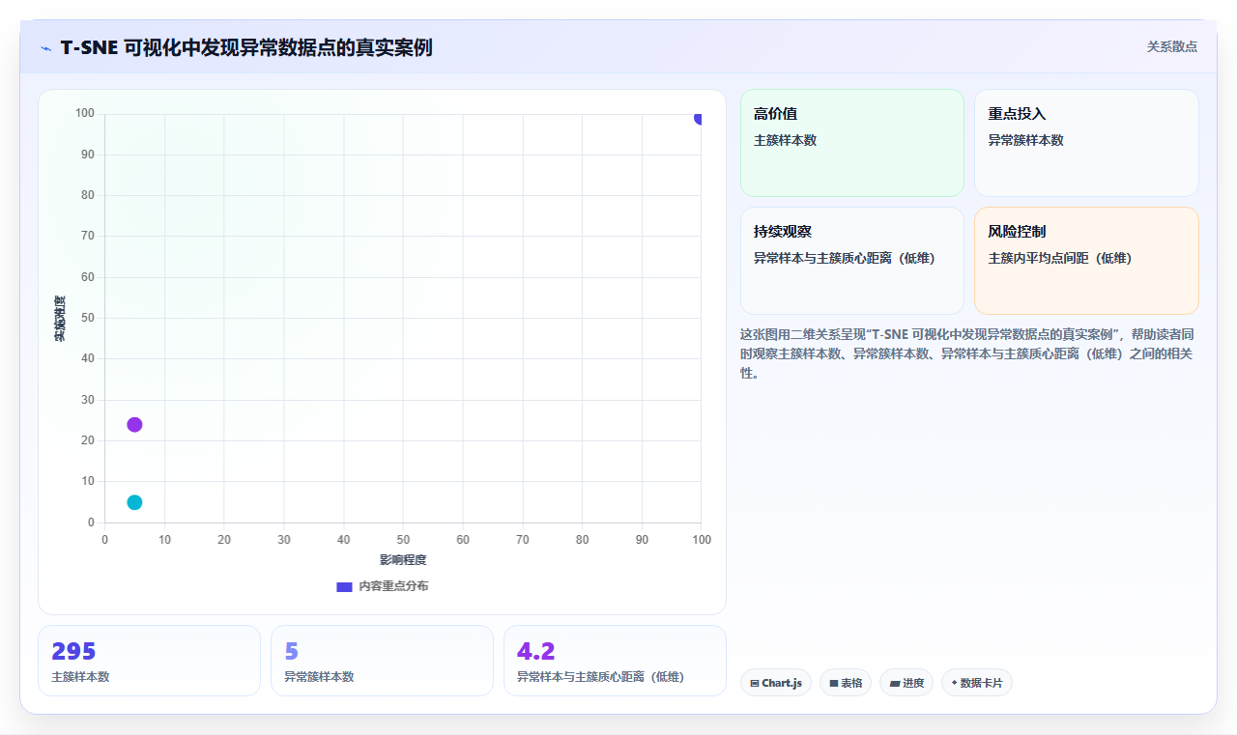Click the 4.2 distance stat card
Screen dimensions: 1237x735
[615, 661]
